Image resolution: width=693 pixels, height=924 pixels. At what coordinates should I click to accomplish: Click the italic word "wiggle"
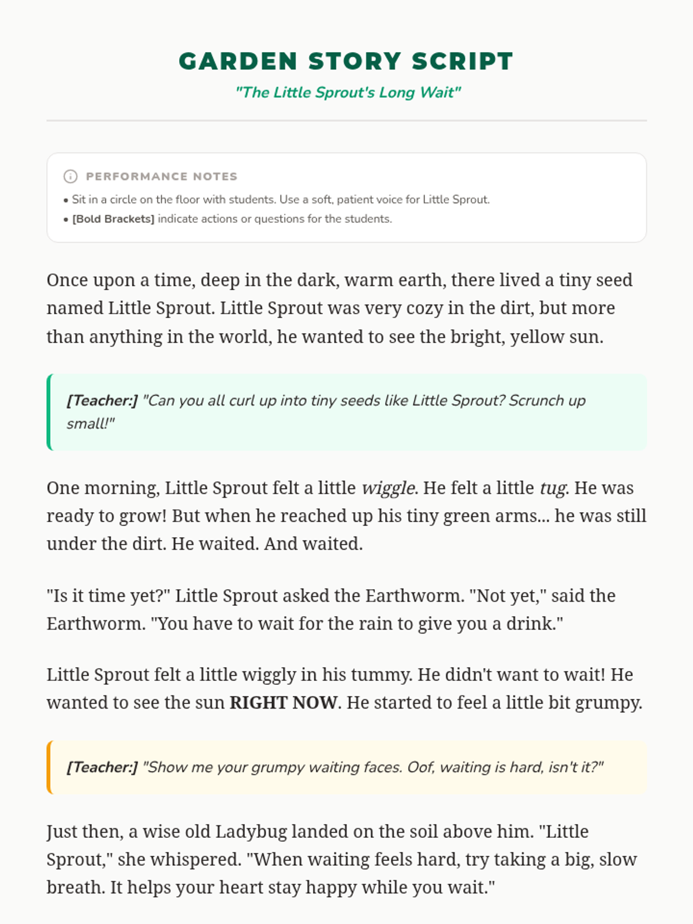tap(388, 489)
